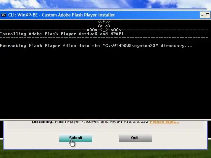
Task: Maximize the CLI installer window
Action: [208, 15]
